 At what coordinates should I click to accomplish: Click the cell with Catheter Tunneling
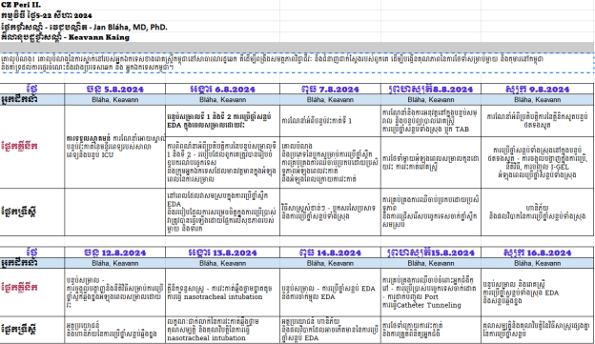pyautogui.click(x=431, y=292)
